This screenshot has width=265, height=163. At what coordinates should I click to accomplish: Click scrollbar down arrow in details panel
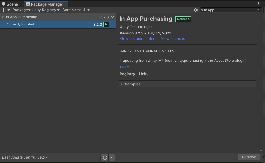pyautogui.click(x=261, y=150)
